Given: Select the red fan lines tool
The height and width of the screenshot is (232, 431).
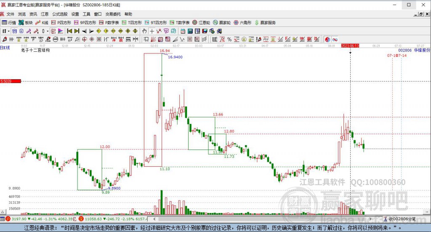Looking at the screenshot, I should click(x=153, y=39).
